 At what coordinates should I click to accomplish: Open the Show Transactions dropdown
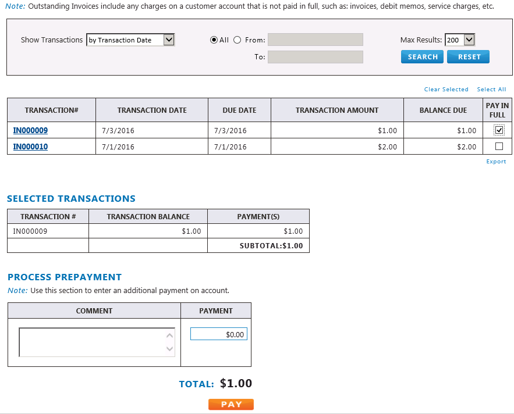pyautogui.click(x=130, y=40)
